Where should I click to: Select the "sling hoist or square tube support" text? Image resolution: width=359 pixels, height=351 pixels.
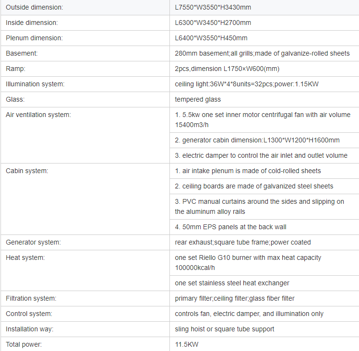(225, 329)
